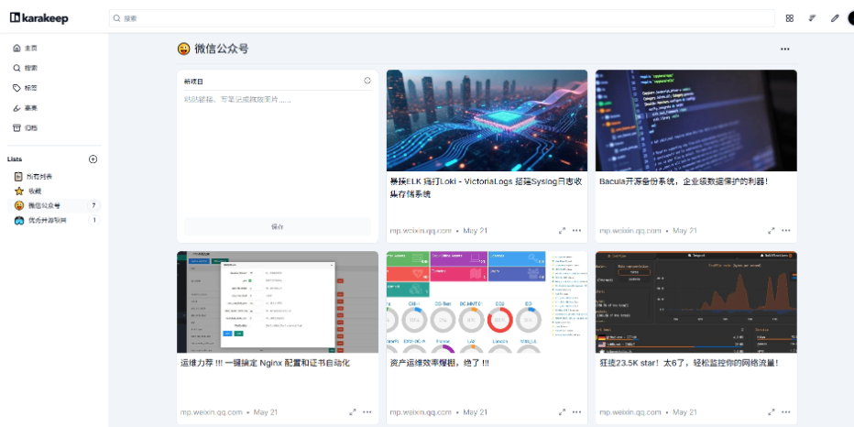Open the Tags (标签) page in sidebar
The image size is (854, 427).
[30, 88]
